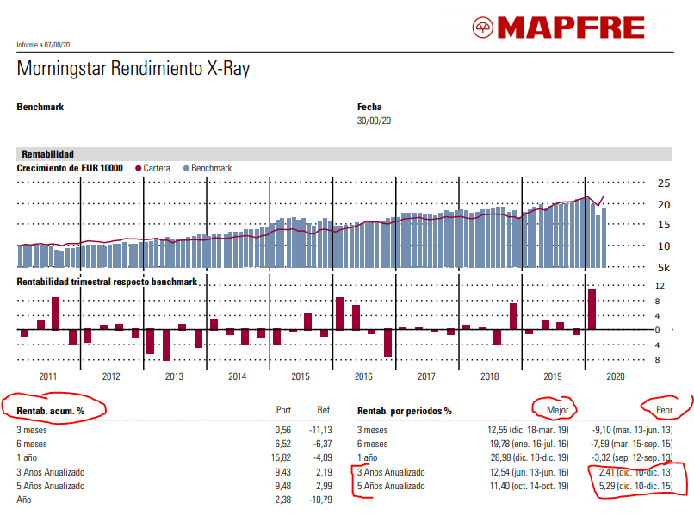Click '11,40 (oct. 14-oct. 19)' best value
The image size is (694, 516).
(529, 486)
